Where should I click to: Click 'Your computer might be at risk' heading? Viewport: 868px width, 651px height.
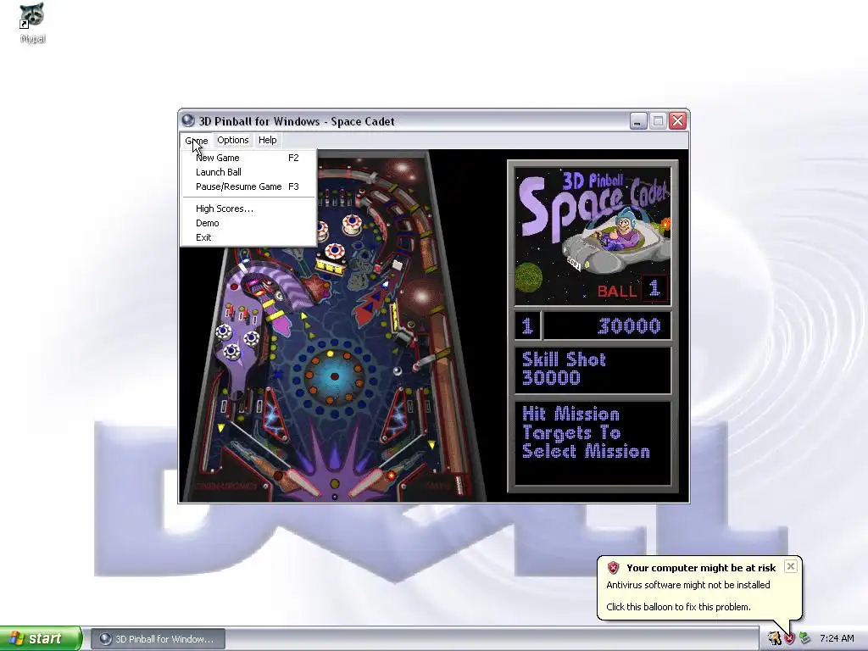[x=701, y=568]
